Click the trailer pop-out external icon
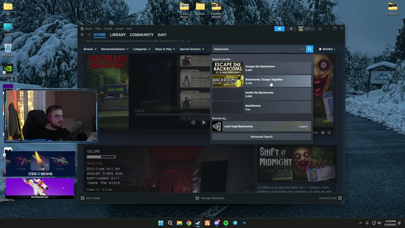This screenshot has width=405, height=228. (x=329, y=133)
